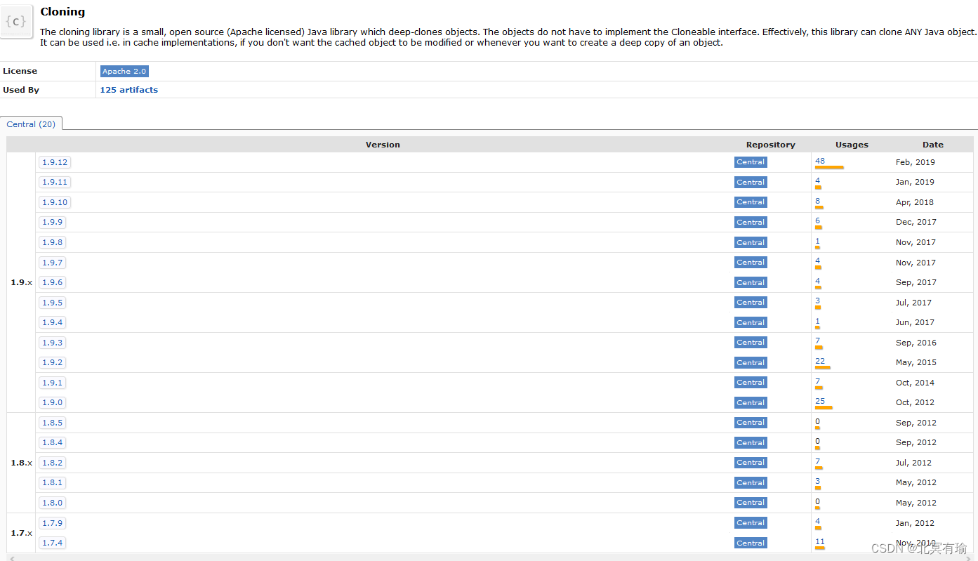Click the 1.7.x group label
The height and width of the screenshot is (561, 978).
click(x=21, y=533)
